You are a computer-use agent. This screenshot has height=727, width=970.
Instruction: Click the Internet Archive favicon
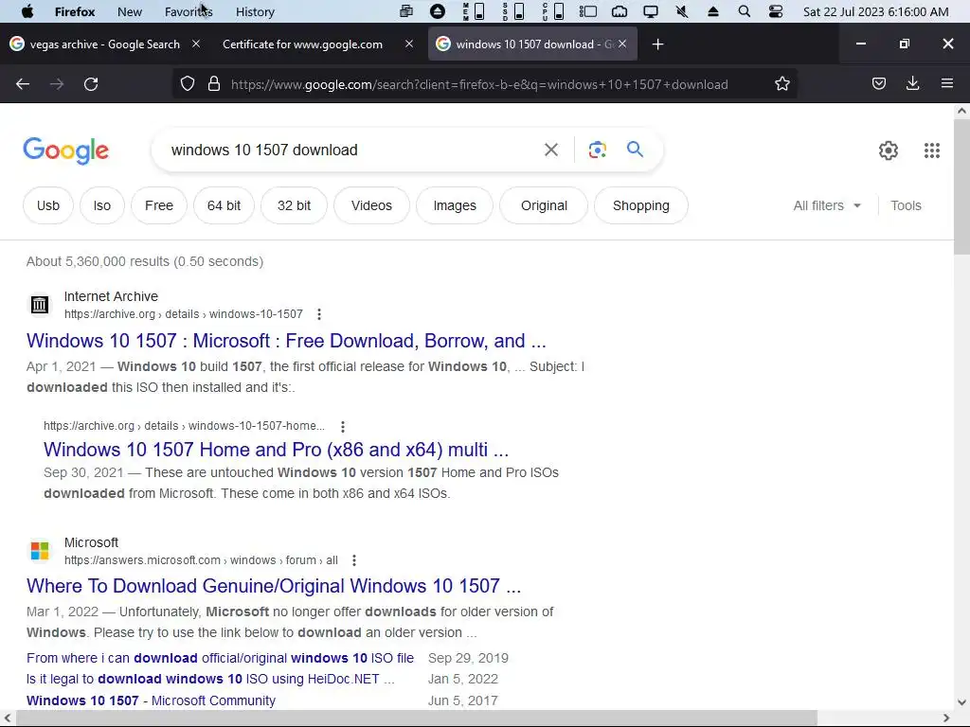40,304
